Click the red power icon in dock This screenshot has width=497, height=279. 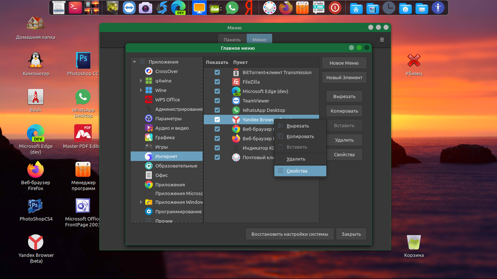[x=335, y=7]
